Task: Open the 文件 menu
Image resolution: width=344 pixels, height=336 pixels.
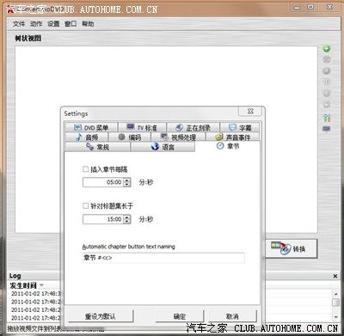Action: coord(19,24)
